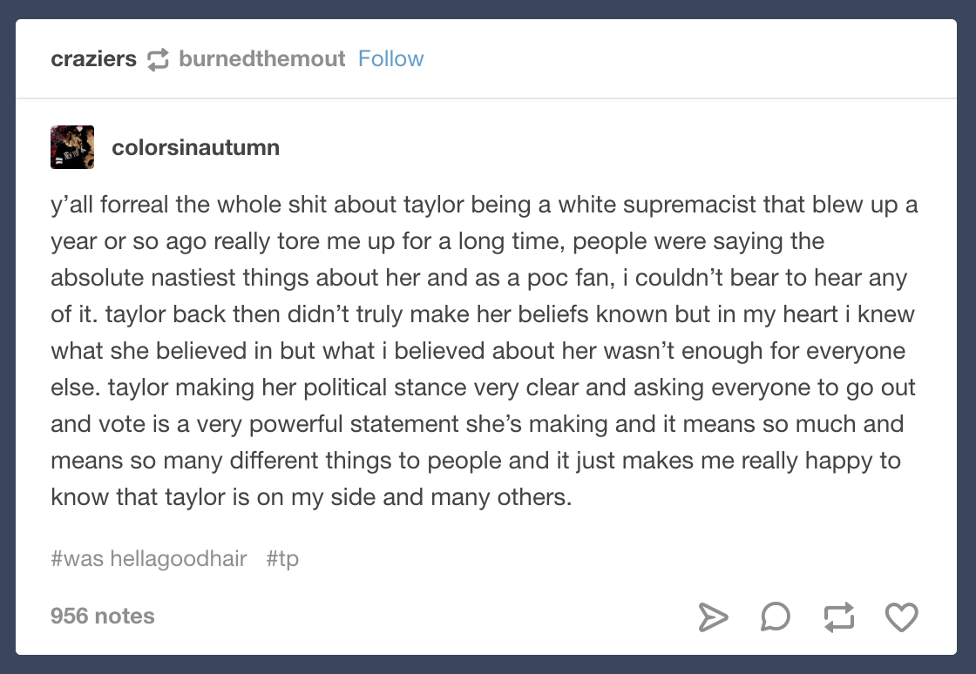Follow burnedthemout with the Follow link
Screen dimensions: 976x674
click(391, 58)
